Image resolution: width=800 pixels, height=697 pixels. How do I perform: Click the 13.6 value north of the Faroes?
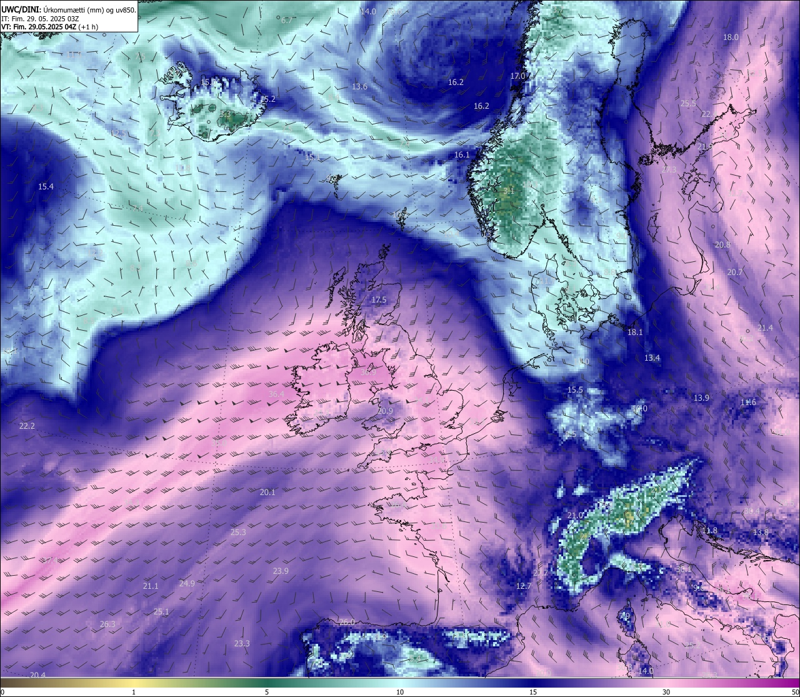(359, 87)
